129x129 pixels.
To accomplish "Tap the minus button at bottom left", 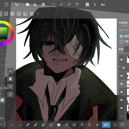I will [1, 125].
